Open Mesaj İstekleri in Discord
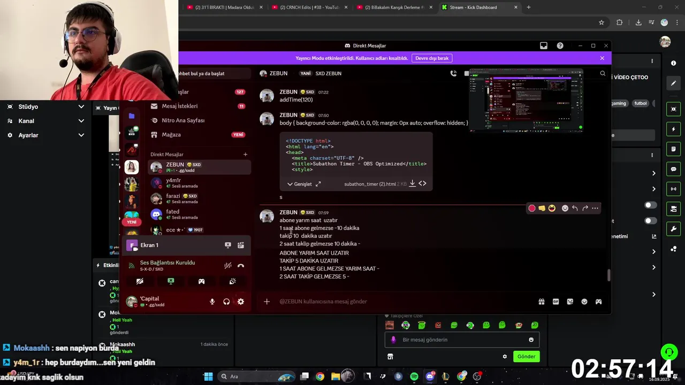 tap(199, 106)
